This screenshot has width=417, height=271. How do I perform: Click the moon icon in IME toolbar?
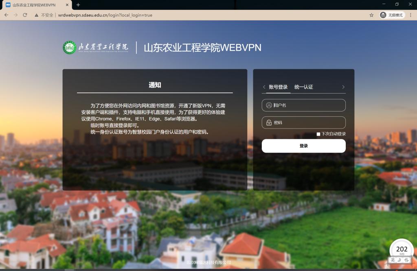click(x=399, y=260)
